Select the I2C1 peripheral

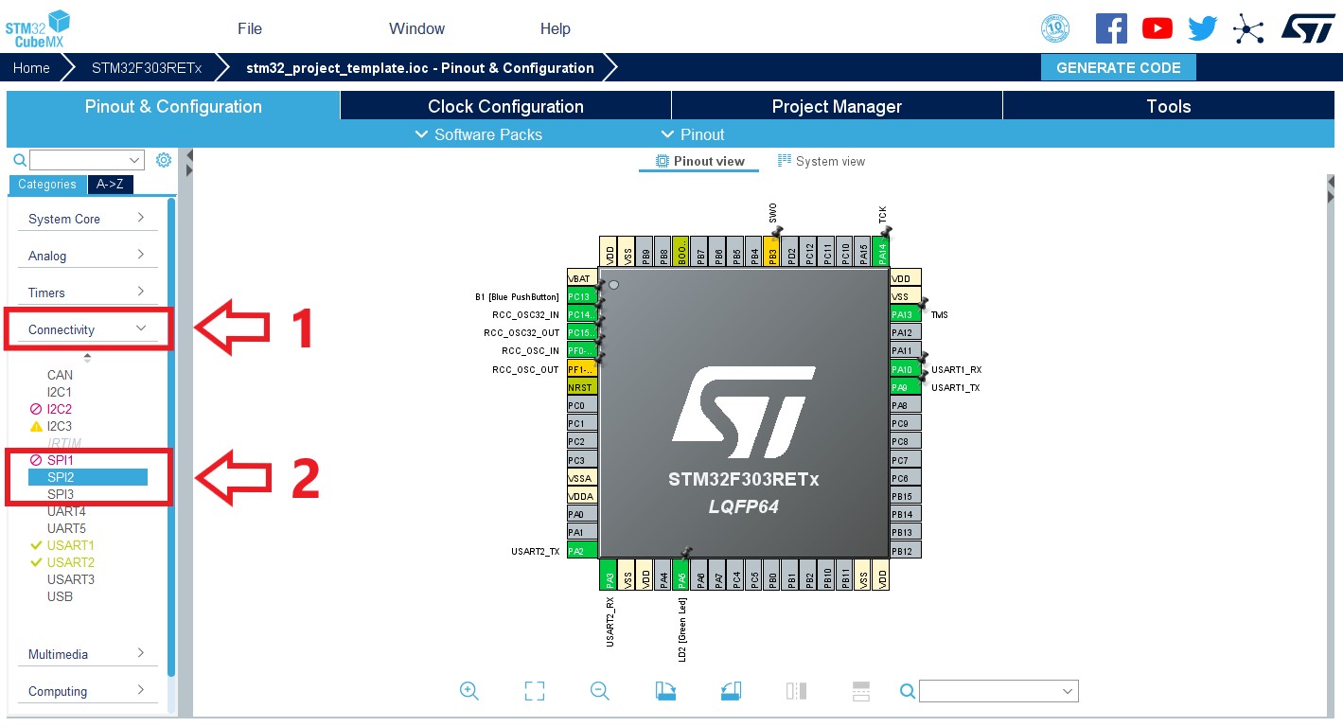(60, 392)
